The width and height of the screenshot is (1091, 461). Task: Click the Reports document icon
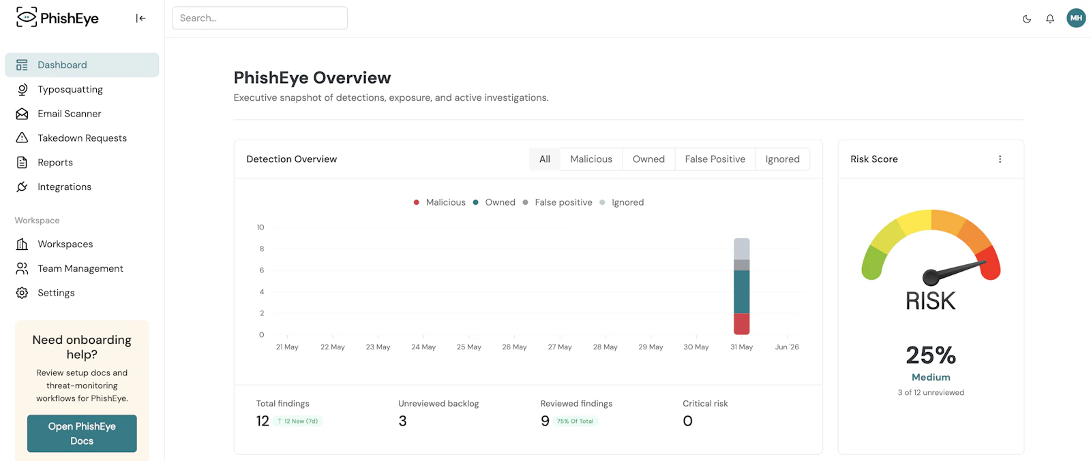(23, 163)
